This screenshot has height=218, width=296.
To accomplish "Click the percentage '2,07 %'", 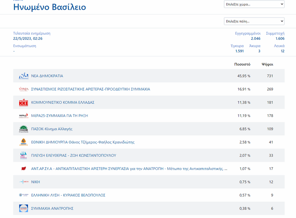I will (245, 155).
